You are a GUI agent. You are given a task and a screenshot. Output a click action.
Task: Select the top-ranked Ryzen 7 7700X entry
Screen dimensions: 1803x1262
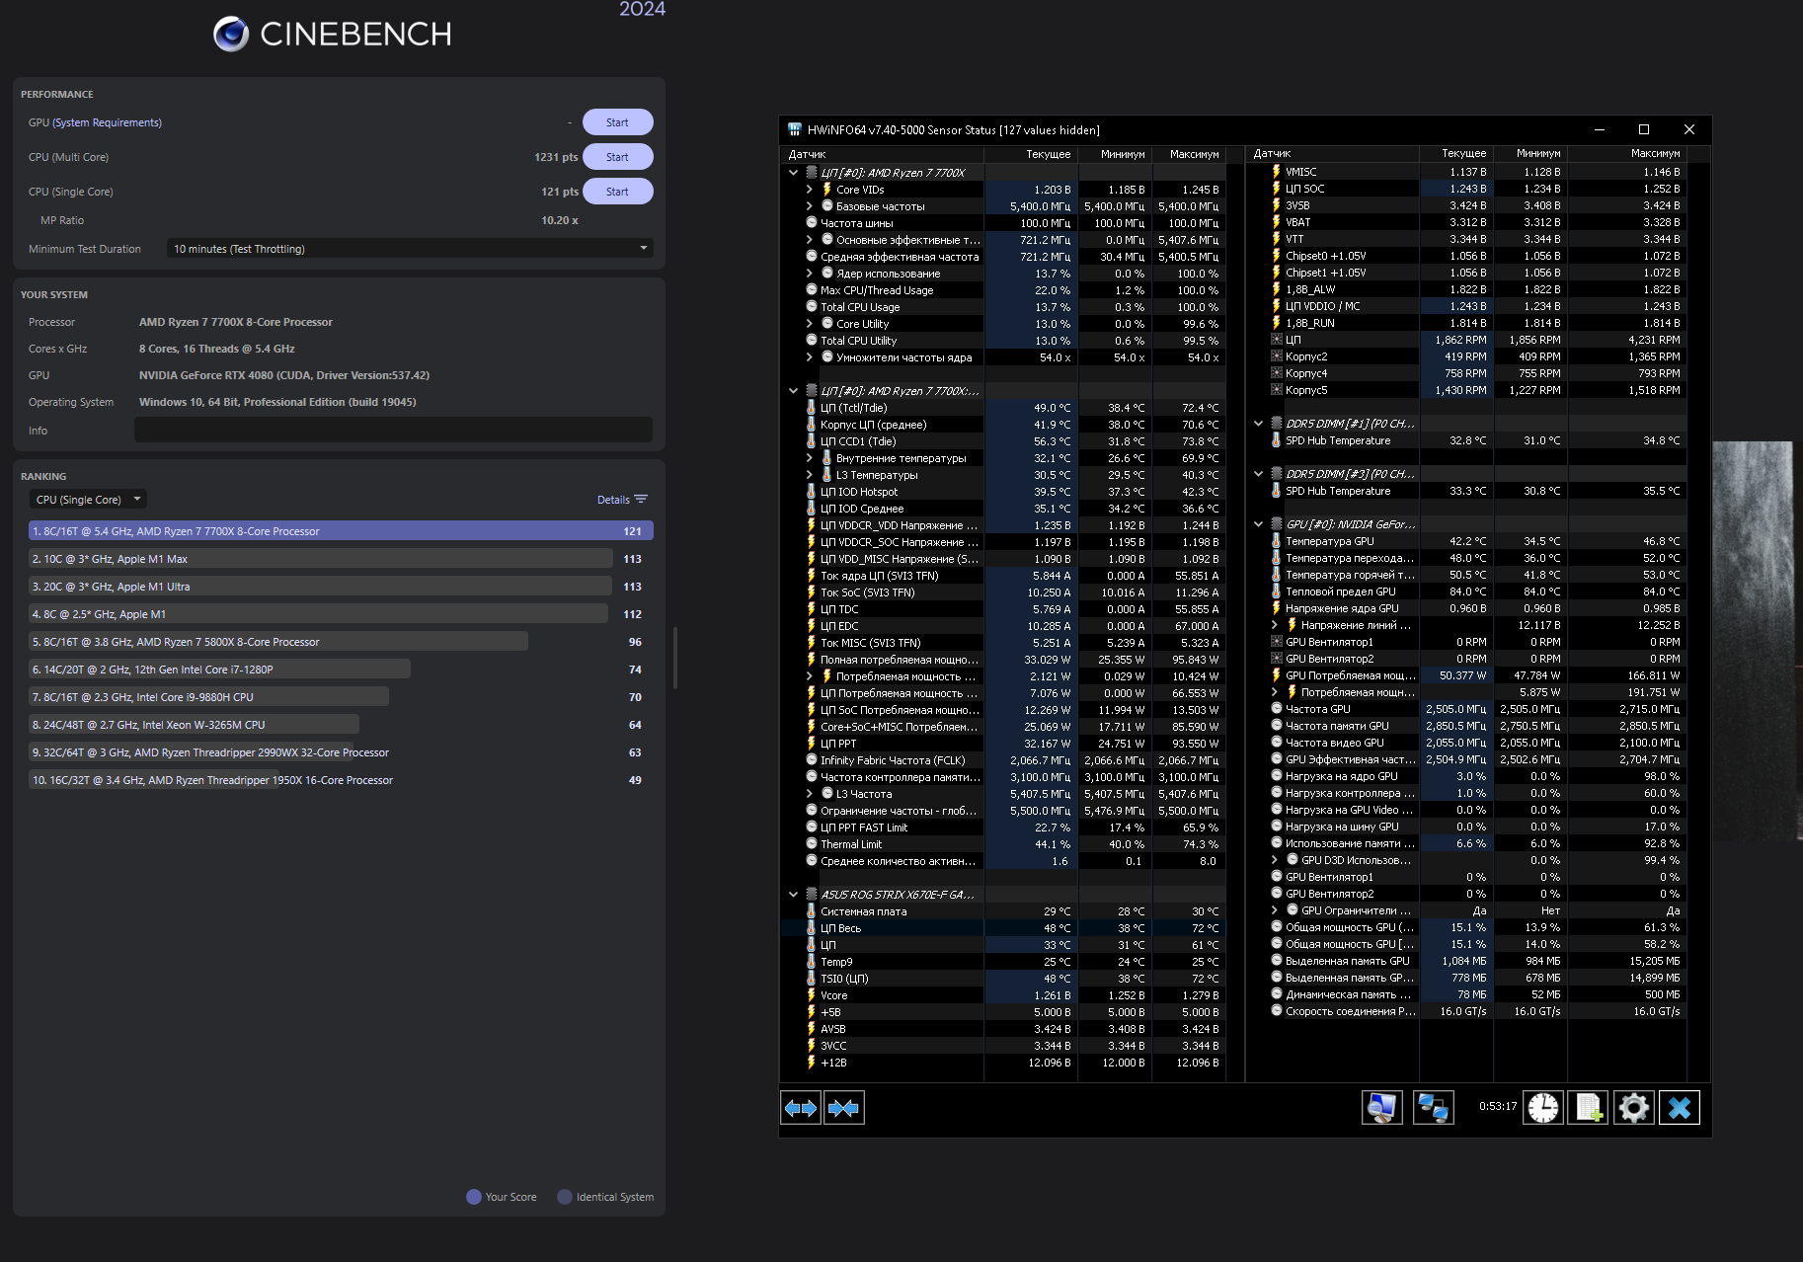click(x=341, y=531)
